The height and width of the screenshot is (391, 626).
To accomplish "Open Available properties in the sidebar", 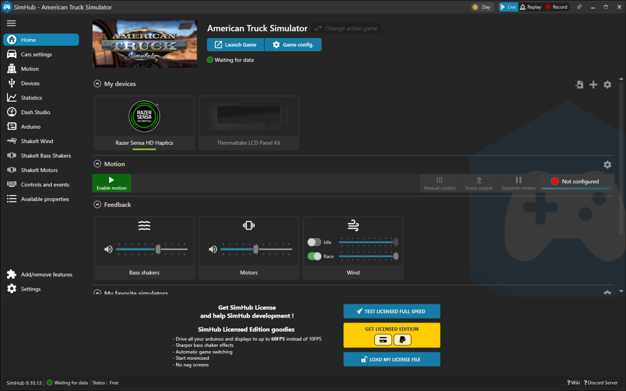I will [x=41, y=199].
